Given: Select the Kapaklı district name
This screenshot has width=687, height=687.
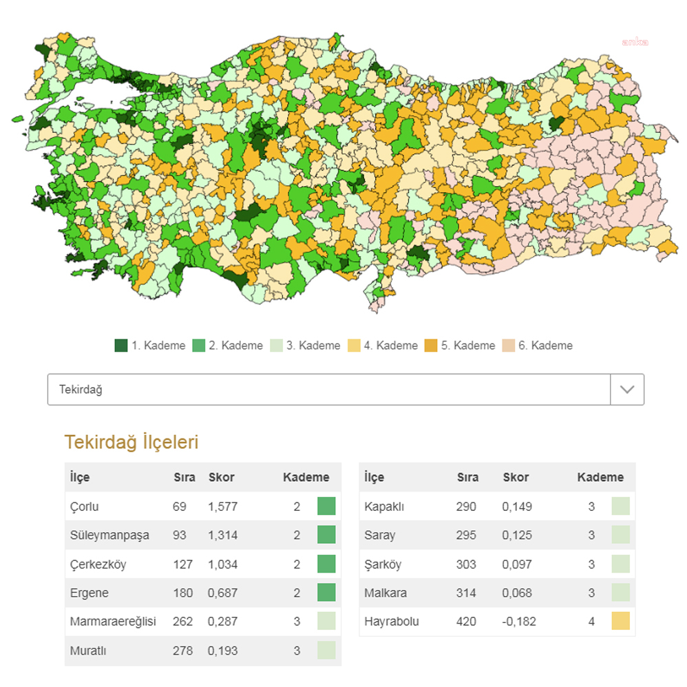Looking at the screenshot, I should point(384,507).
